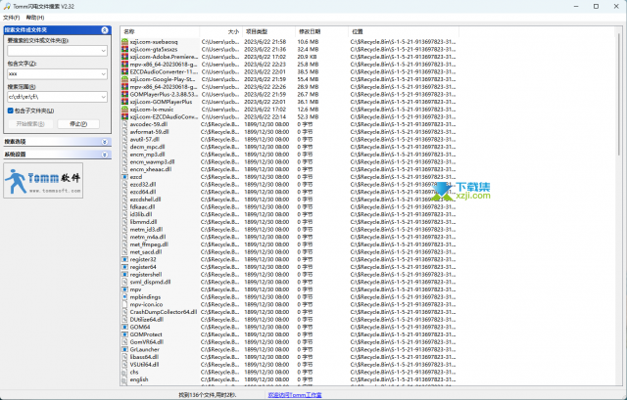Sort results by 项目类型 column header
The image size is (627, 400).
[269, 31]
